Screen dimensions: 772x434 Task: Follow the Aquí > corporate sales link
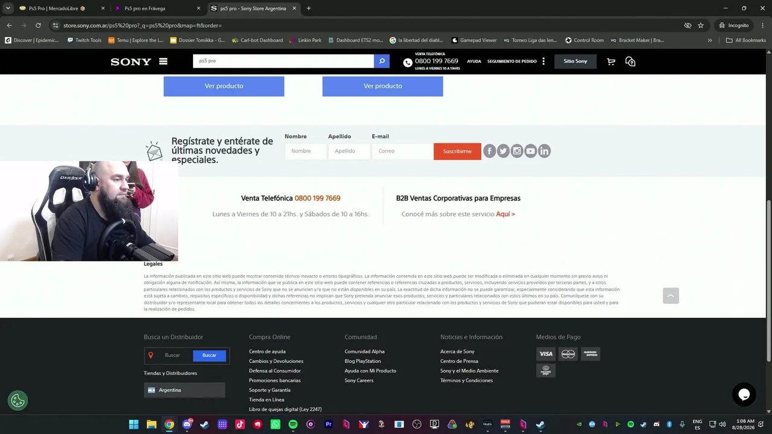pyautogui.click(x=505, y=214)
